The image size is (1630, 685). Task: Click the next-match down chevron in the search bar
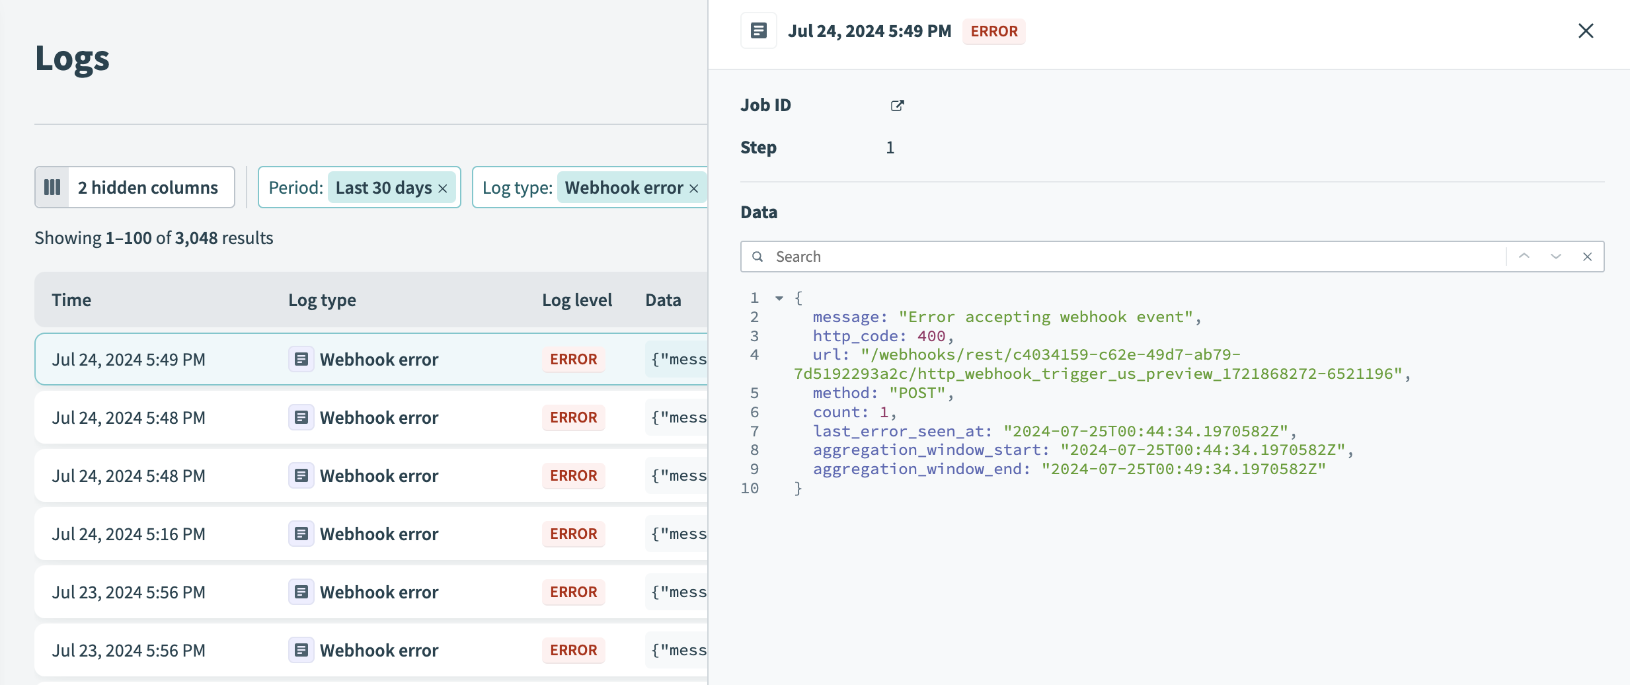click(1556, 257)
